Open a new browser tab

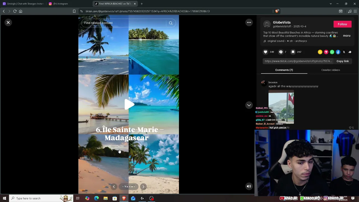pos(142,4)
